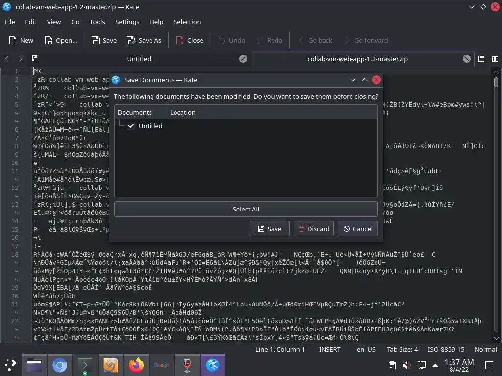The width and height of the screenshot is (502, 376).
Task: Open the terminal taskbar icon
Action: (x=85, y=365)
